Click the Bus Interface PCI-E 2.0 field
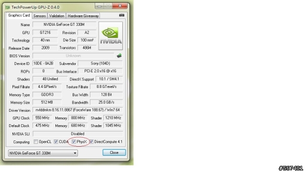This screenshot has height=172, width=306. tap(100, 71)
